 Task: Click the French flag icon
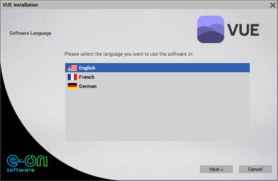coord(72,77)
